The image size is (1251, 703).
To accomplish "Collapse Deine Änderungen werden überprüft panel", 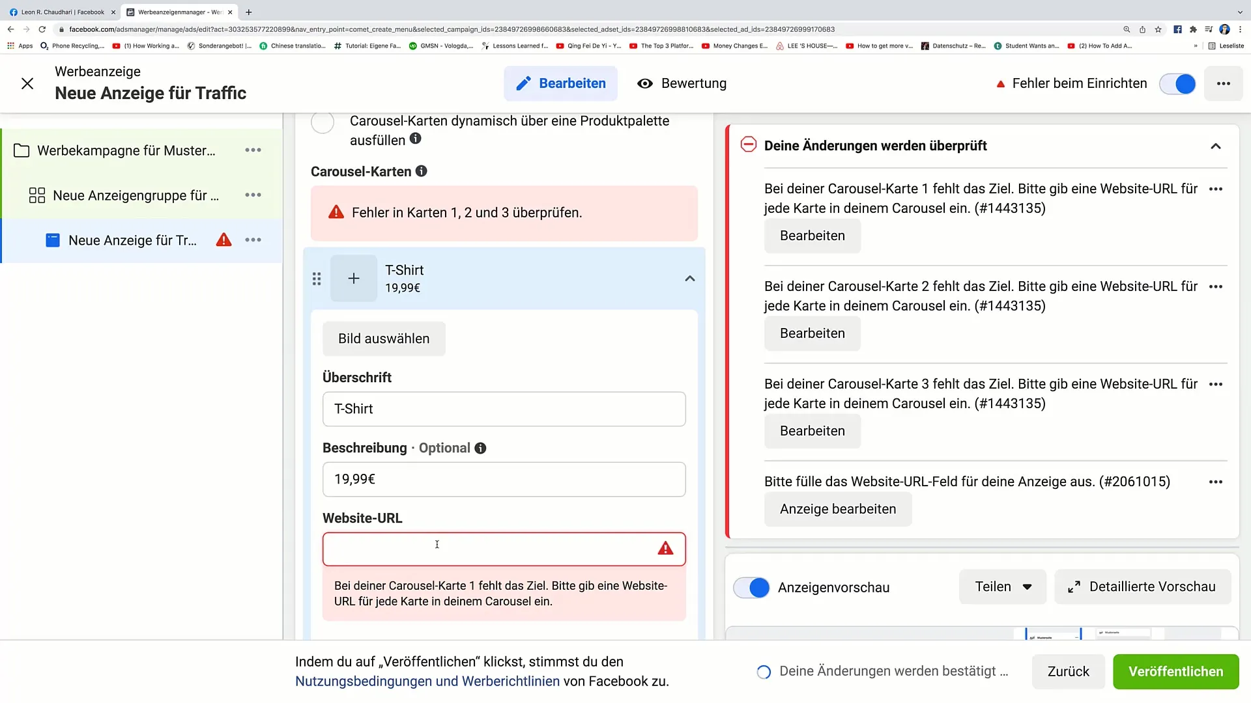I will (1216, 146).
